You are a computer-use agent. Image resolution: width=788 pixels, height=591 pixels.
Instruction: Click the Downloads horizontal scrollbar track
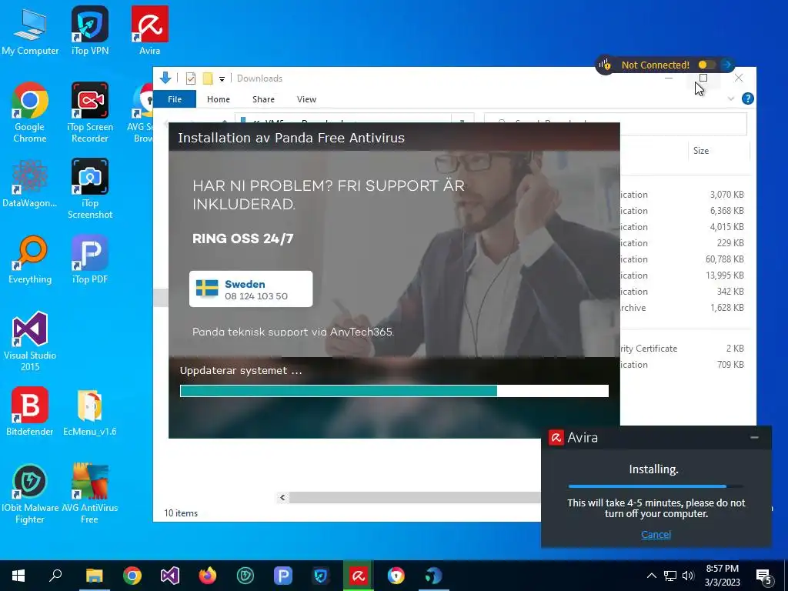(415, 498)
